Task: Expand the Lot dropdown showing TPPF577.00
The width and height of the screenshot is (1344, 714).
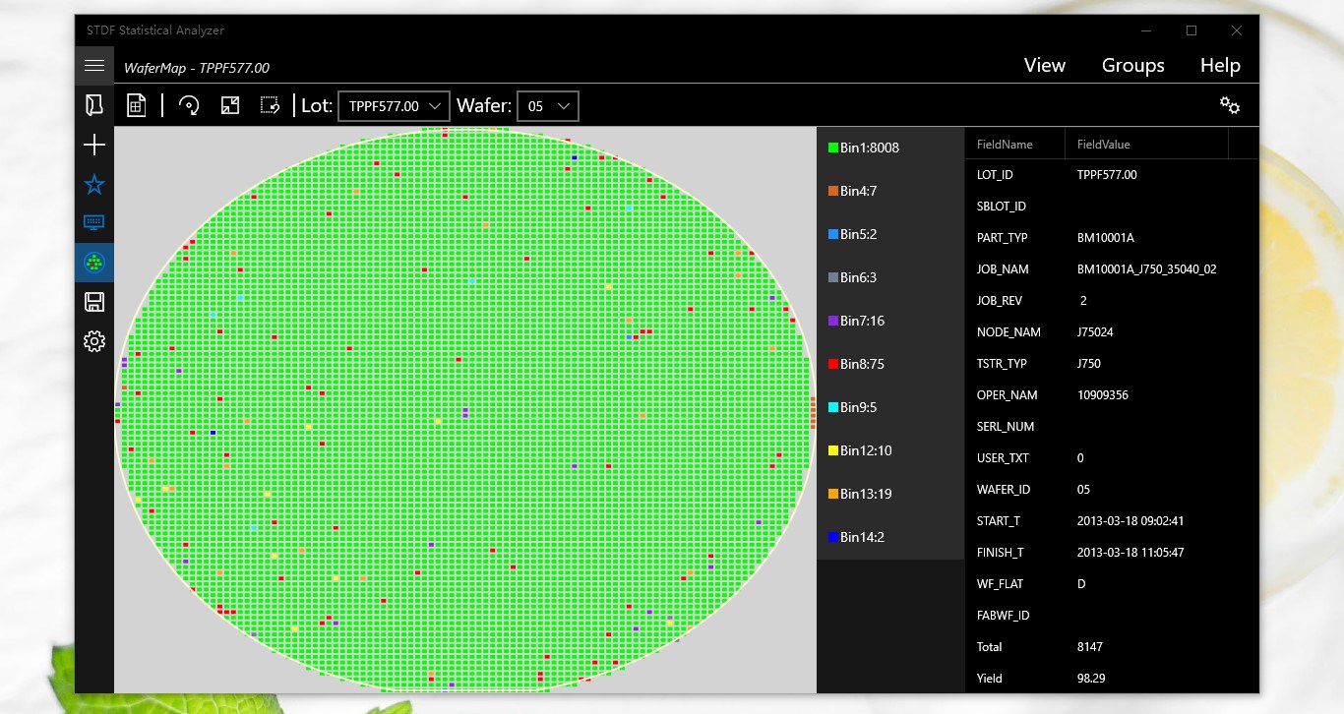Action: click(x=394, y=106)
